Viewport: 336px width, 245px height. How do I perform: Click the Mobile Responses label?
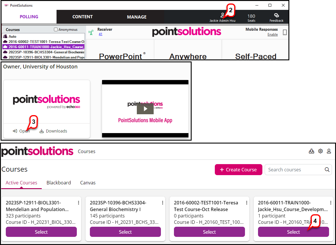pyautogui.click(x=262, y=29)
